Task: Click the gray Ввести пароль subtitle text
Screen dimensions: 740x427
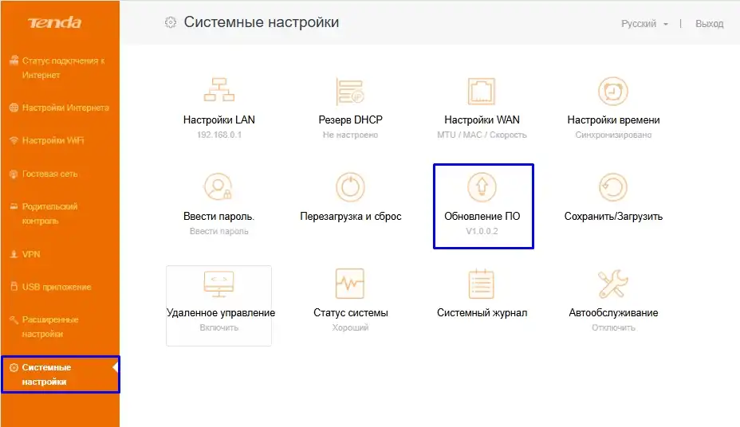Action: point(219,231)
